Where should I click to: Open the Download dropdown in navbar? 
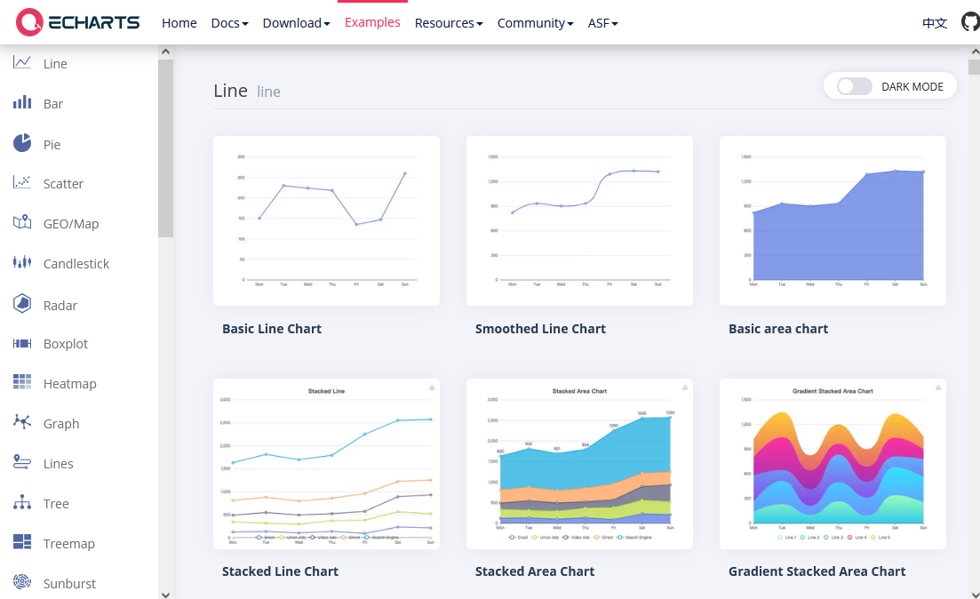click(296, 23)
